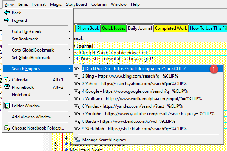Select Calendar Alt+1 menu entry

coord(38,80)
